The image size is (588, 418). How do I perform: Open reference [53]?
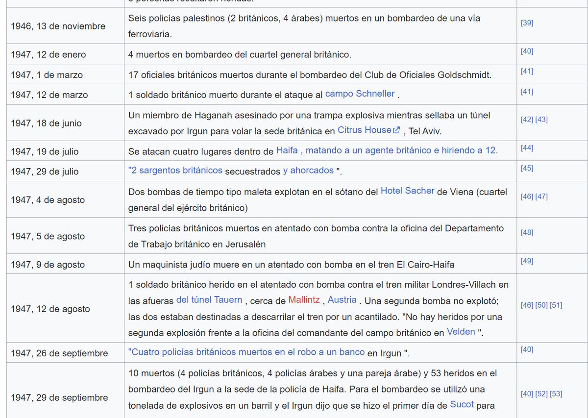556,394
